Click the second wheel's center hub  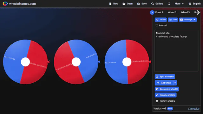click(x=76, y=62)
